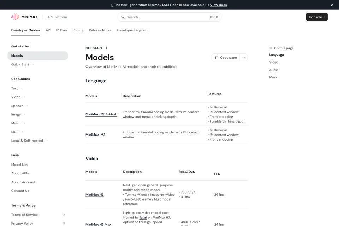This screenshot has height=226, width=339.
Task: Expand the Music guide chevron
Action: click(x=24, y=123)
